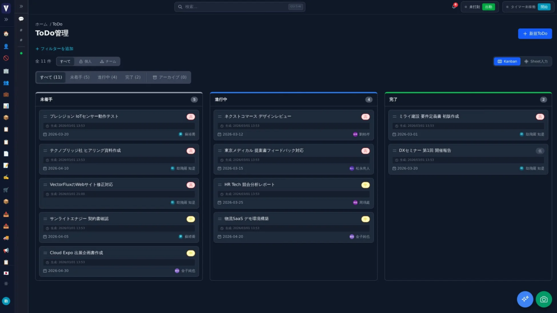Open the chat bubble icon near the top sidebar
Image resolution: width=557 pixels, height=313 pixels.
click(20, 19)
